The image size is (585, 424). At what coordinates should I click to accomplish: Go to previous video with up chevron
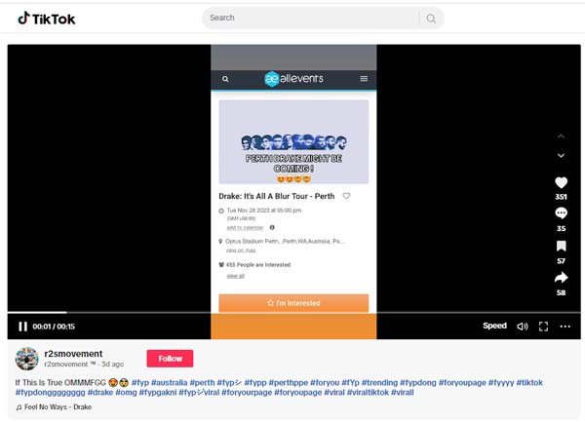[x=561, y=136]
